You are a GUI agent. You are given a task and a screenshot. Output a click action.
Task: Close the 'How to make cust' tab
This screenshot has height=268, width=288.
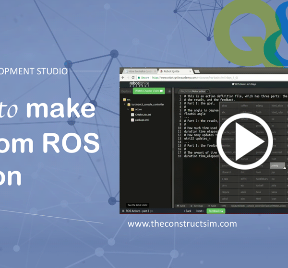pyautogui.click(x=155, y=71)
